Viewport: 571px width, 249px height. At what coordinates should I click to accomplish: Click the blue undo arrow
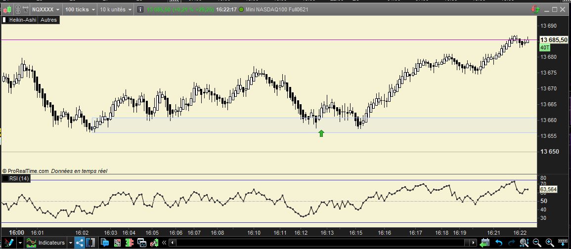(x=499, y=243)
